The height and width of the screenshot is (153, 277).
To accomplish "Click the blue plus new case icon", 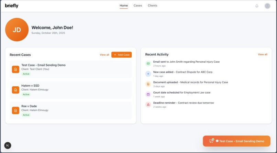I will coord(148,74).
